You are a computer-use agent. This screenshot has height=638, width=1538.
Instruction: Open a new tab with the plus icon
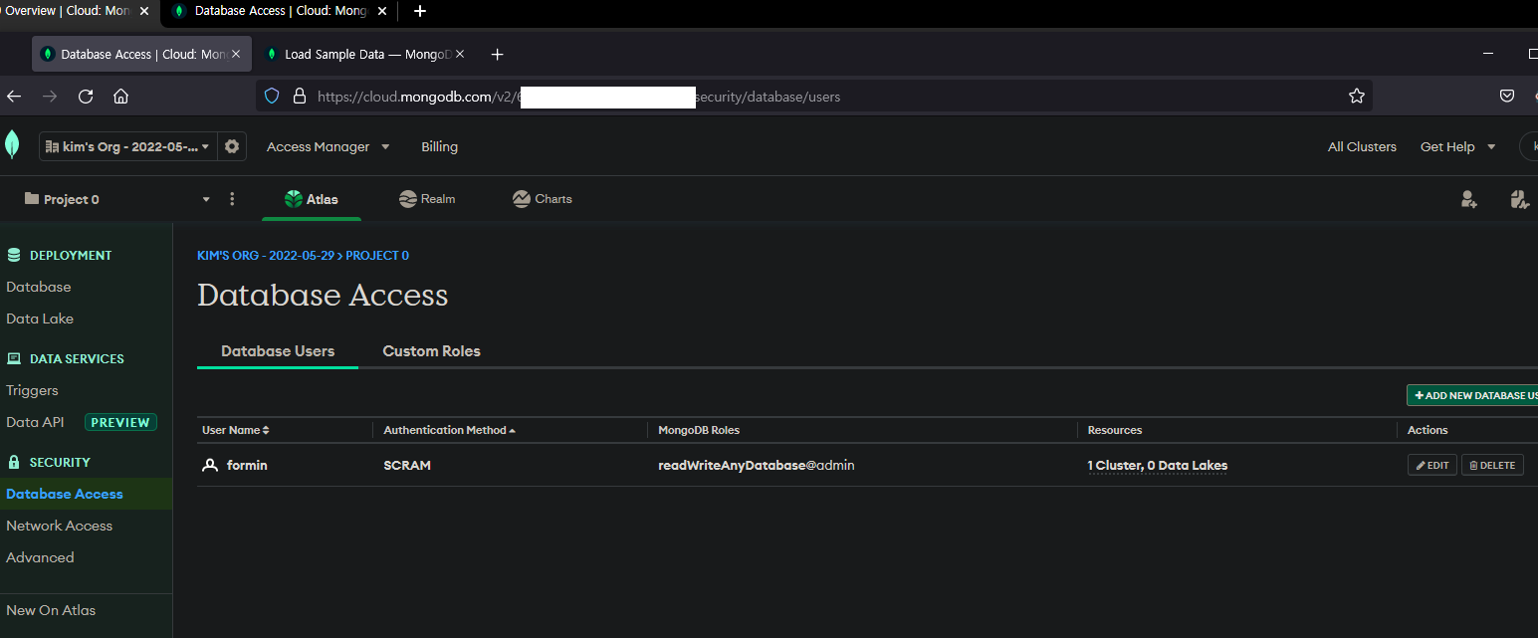pyautogui.click(x=498, y=54)
